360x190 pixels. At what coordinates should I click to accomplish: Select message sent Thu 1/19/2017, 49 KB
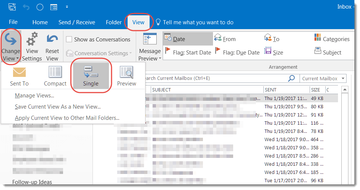pos(241,98)
